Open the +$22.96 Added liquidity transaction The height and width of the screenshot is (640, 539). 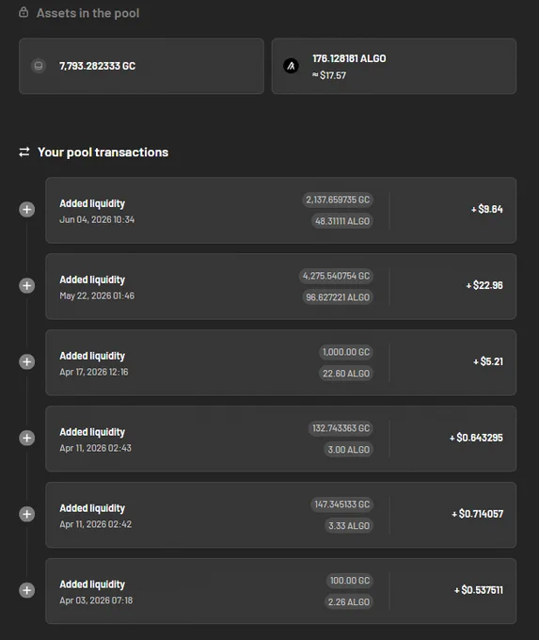pos(280,286)
